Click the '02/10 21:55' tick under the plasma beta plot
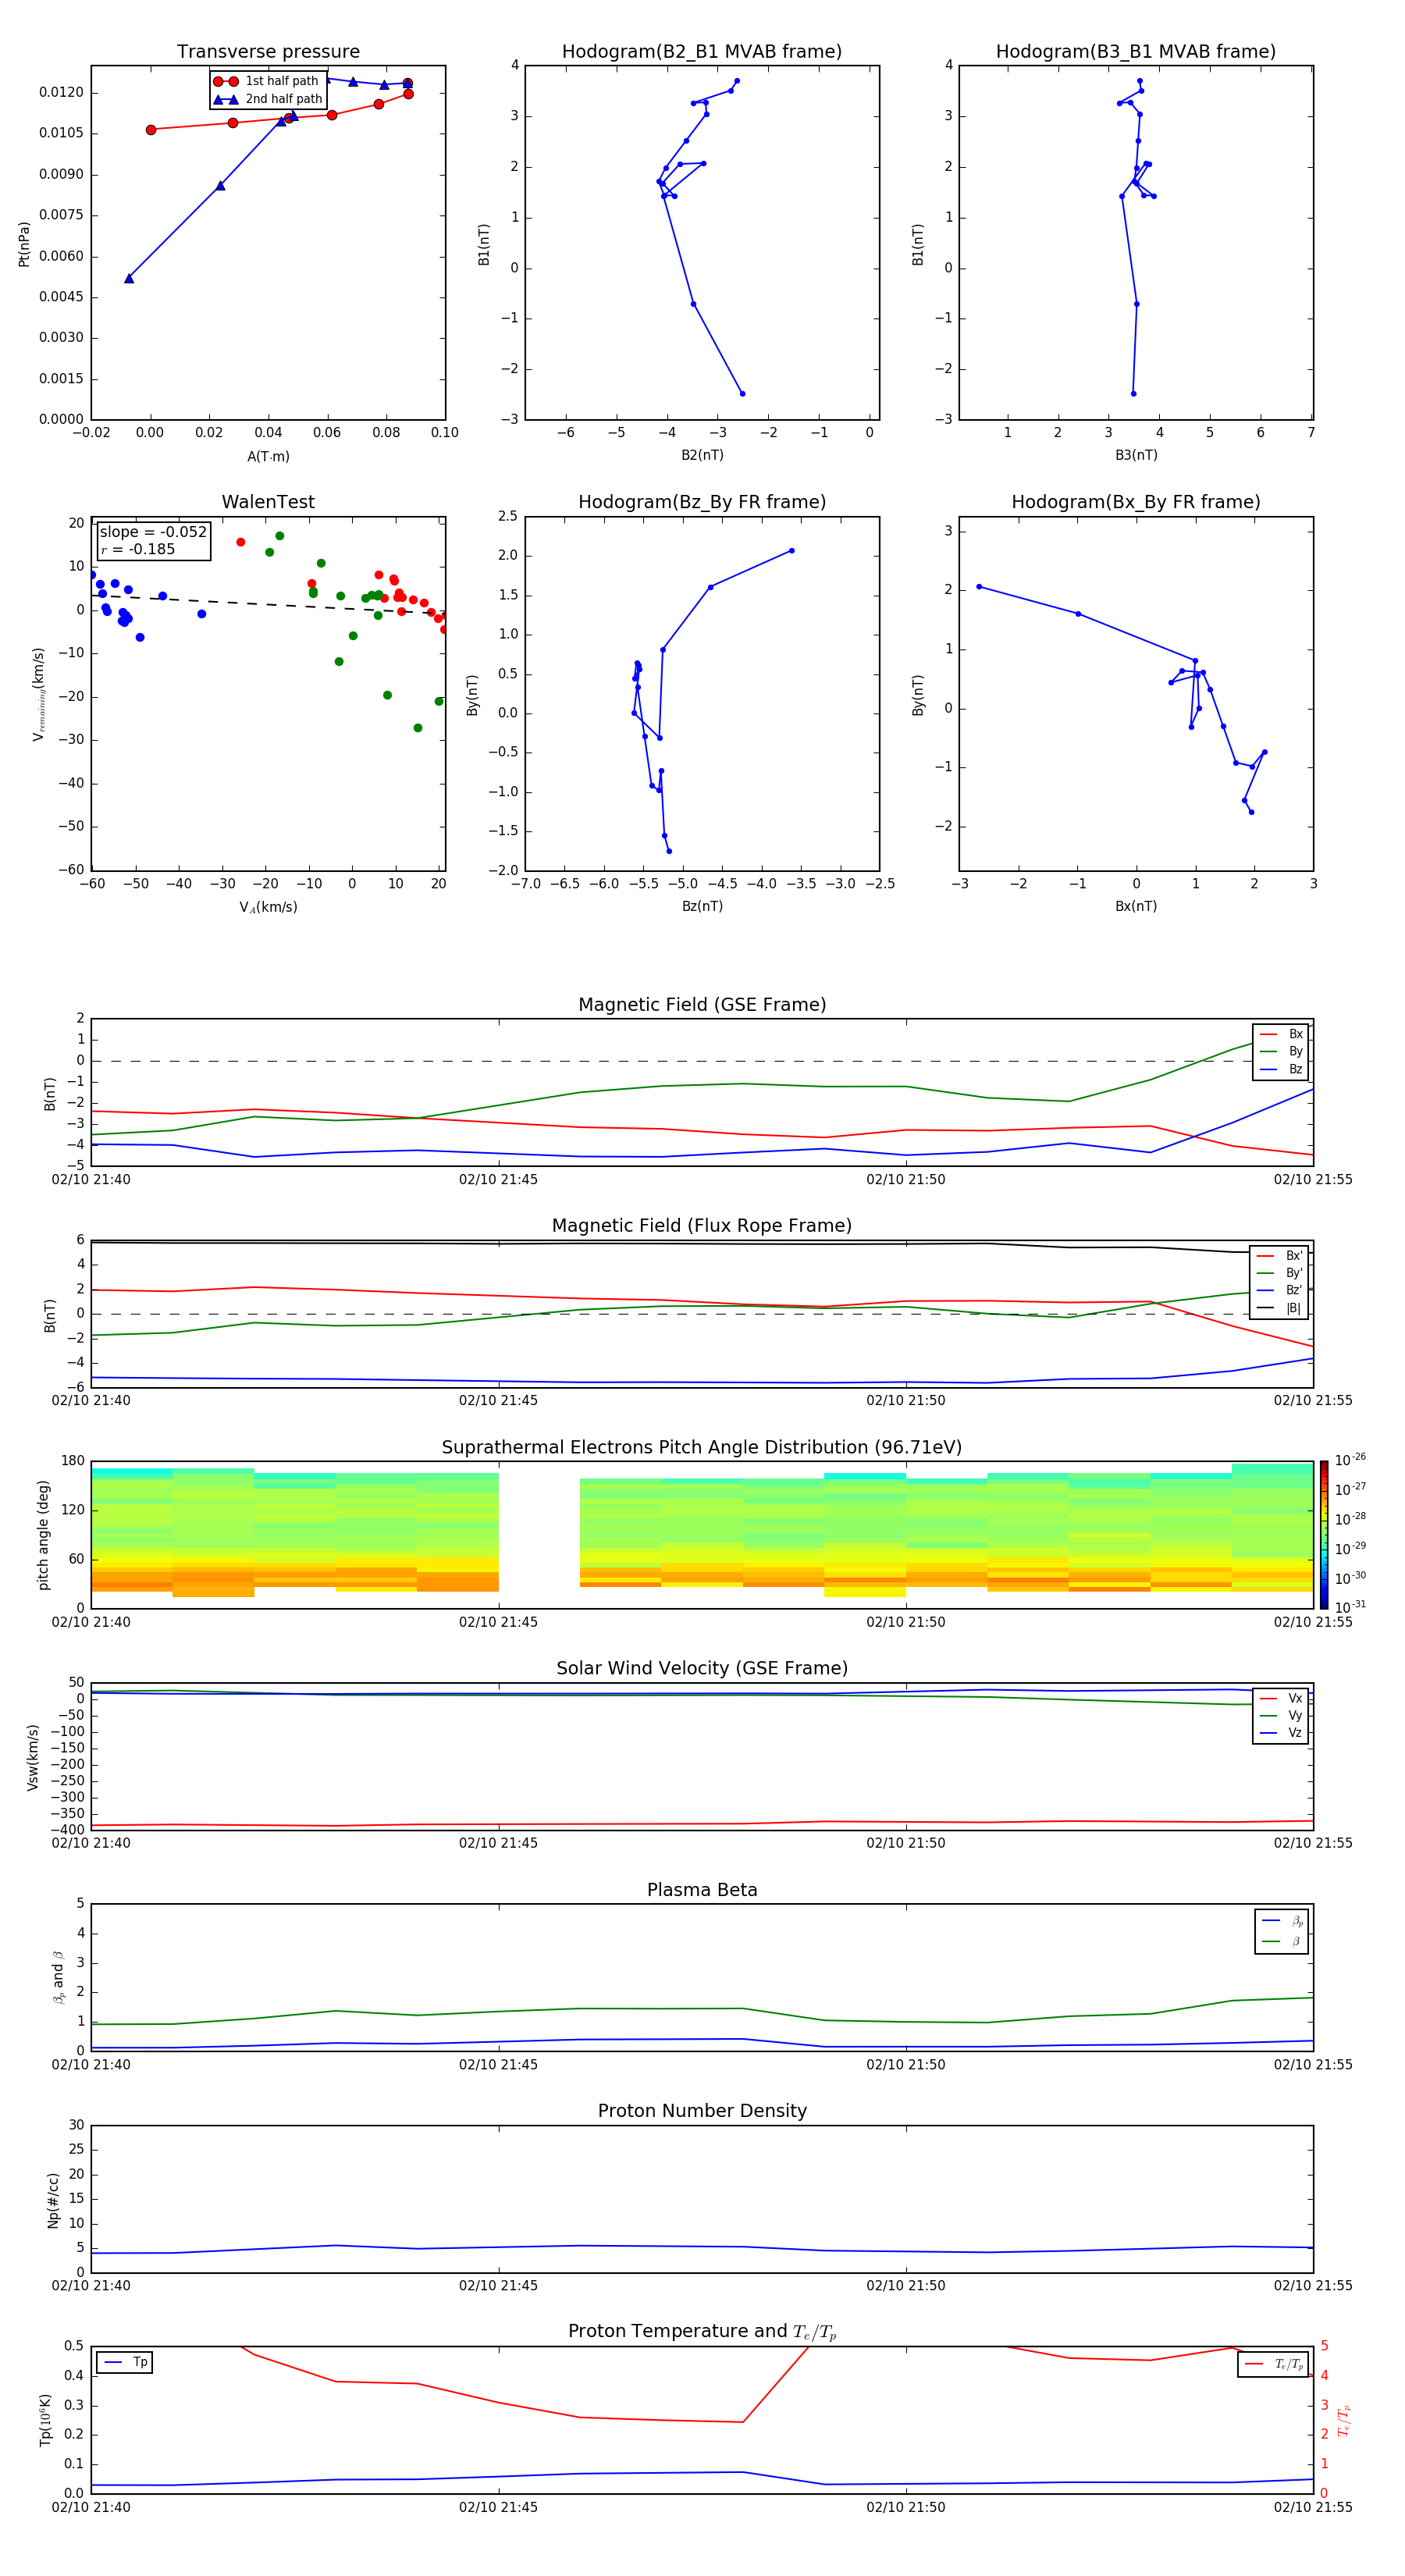Viewport: 1405px width, 2576px height. click(x=1313, y=2064)
